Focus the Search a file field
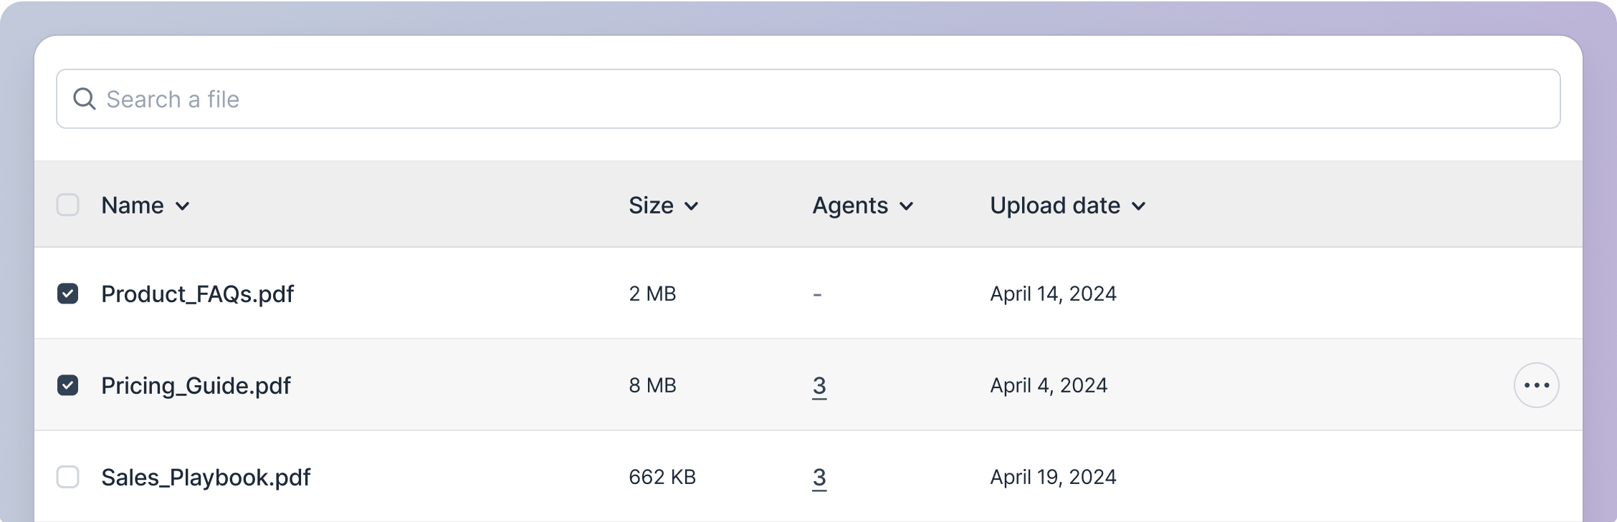This screenshot has height=522, width=1617. [x=808, y=99]
